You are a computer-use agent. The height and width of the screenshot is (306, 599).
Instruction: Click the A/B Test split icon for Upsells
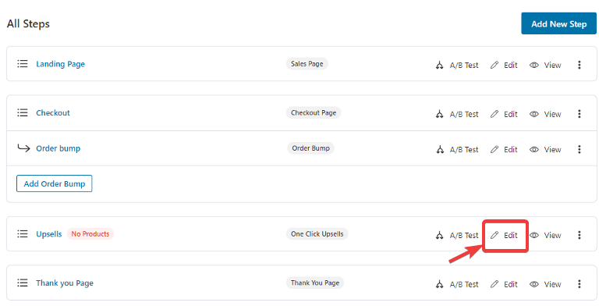click(440, 235)
